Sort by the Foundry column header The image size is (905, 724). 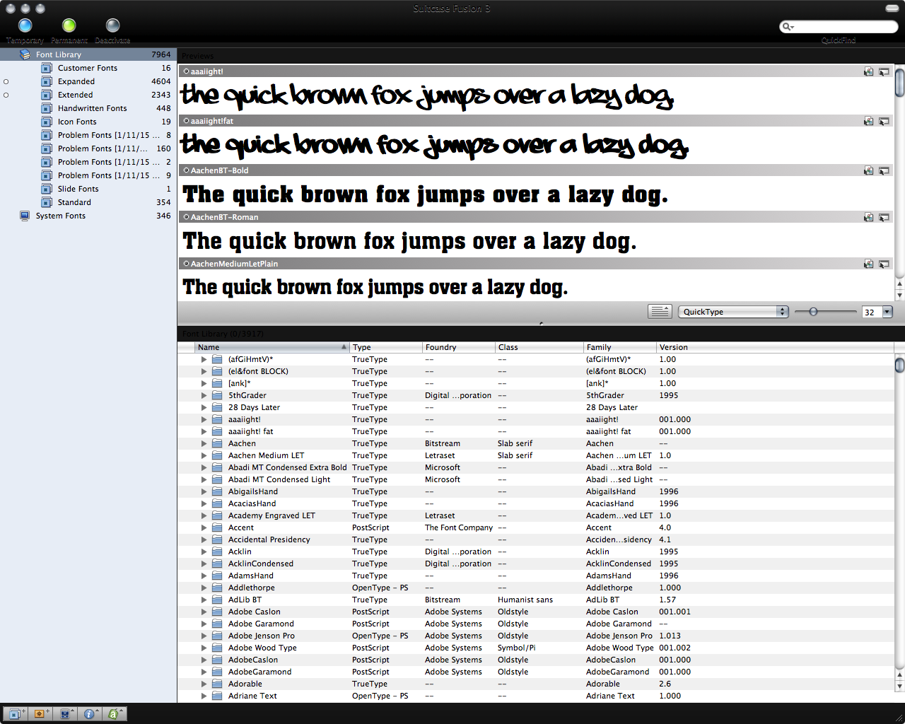coord(458,347)
